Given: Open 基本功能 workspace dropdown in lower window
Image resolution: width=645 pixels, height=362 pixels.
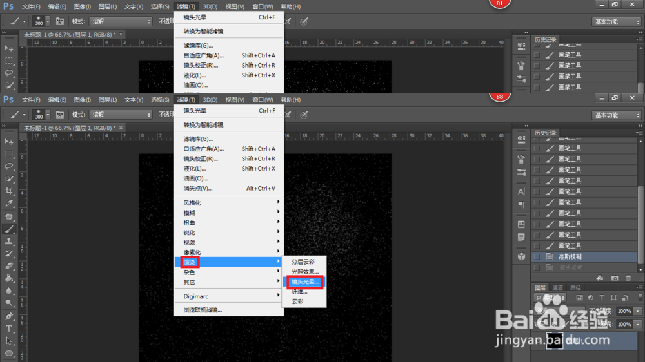Looking at the screenshot, I should tap(617, 115).
